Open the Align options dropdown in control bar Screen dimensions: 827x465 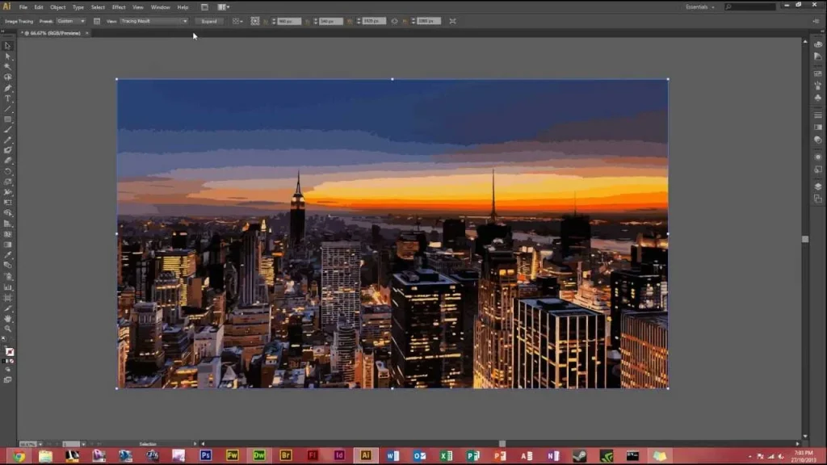(x=237, y=21)
